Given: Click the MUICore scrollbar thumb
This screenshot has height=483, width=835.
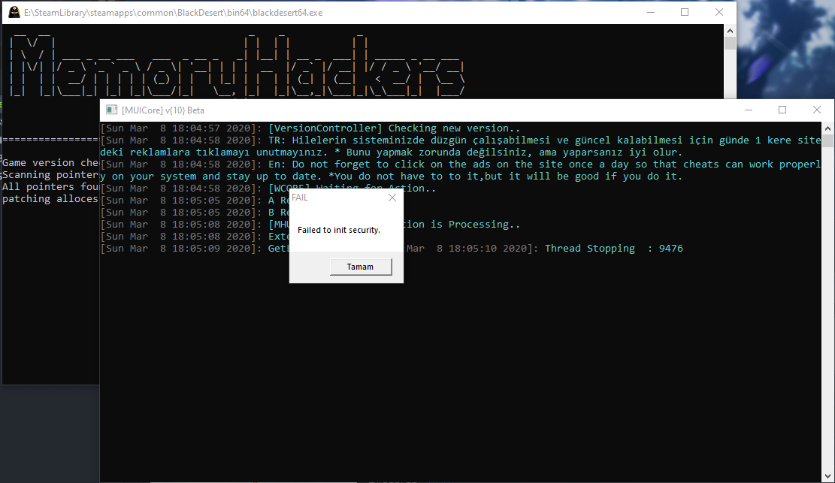Looking at the screenshot, I should pyautogui.click(x=827, y=140).
